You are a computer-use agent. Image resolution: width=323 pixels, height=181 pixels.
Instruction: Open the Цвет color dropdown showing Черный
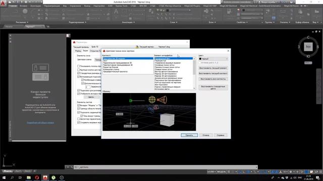pyautogui.click(x=213, y=59)
